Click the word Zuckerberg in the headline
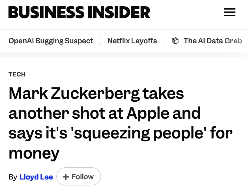 pyautogui.click(x=95, y=93)
